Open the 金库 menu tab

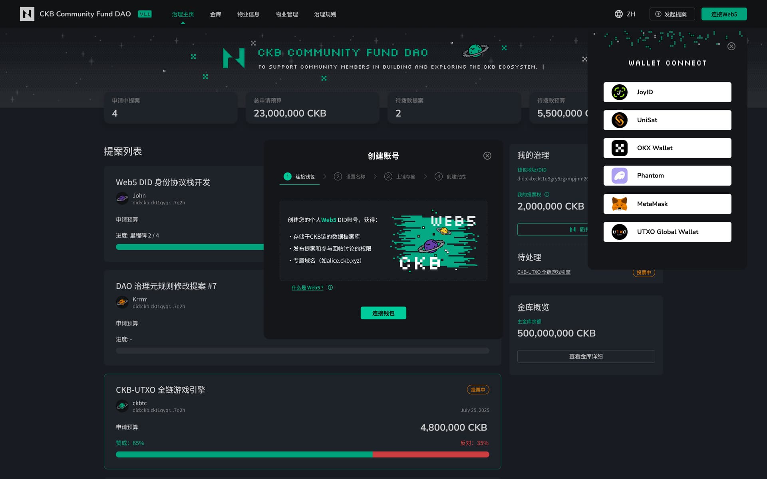pos(215,14)
